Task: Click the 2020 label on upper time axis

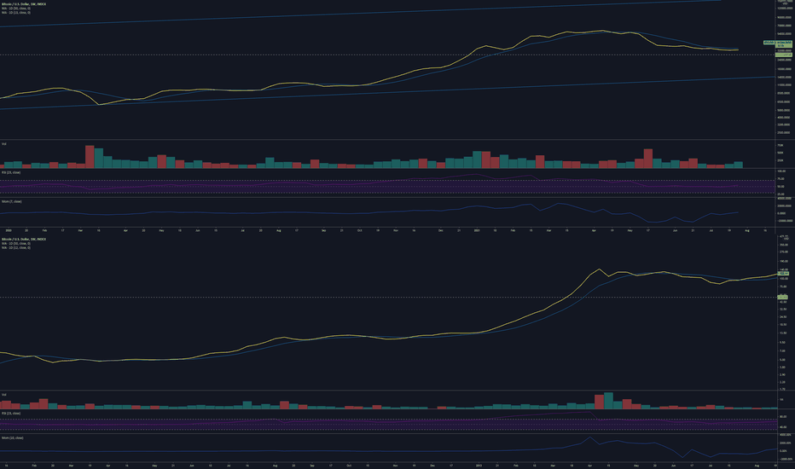Action: (x=8, y=230)
